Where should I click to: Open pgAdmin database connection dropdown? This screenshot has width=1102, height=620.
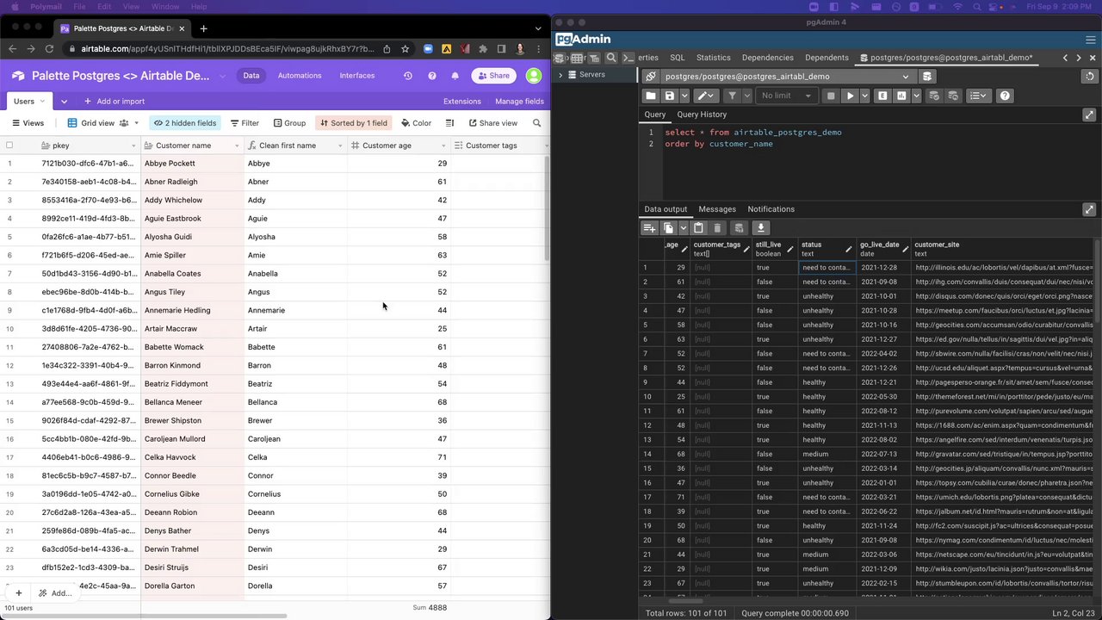click(x=905, y=77)
